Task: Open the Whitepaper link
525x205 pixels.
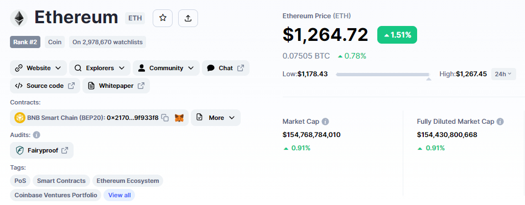Action: click(x=116, y=86)
